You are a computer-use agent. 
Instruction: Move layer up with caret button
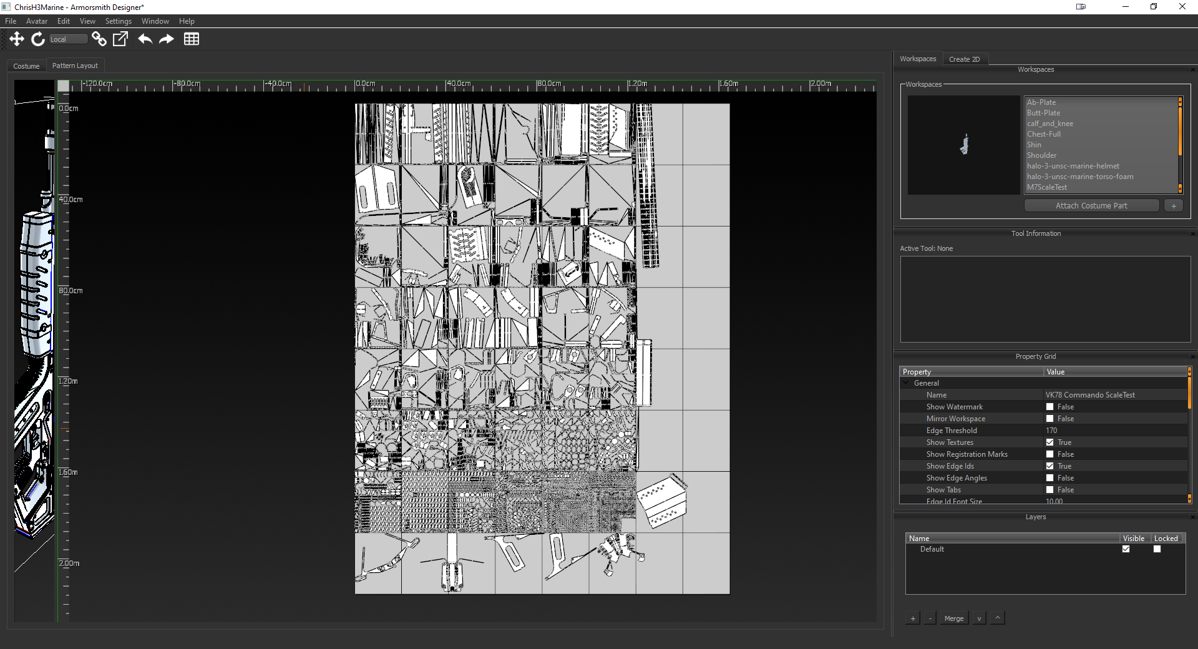click(x=998, y=618)
